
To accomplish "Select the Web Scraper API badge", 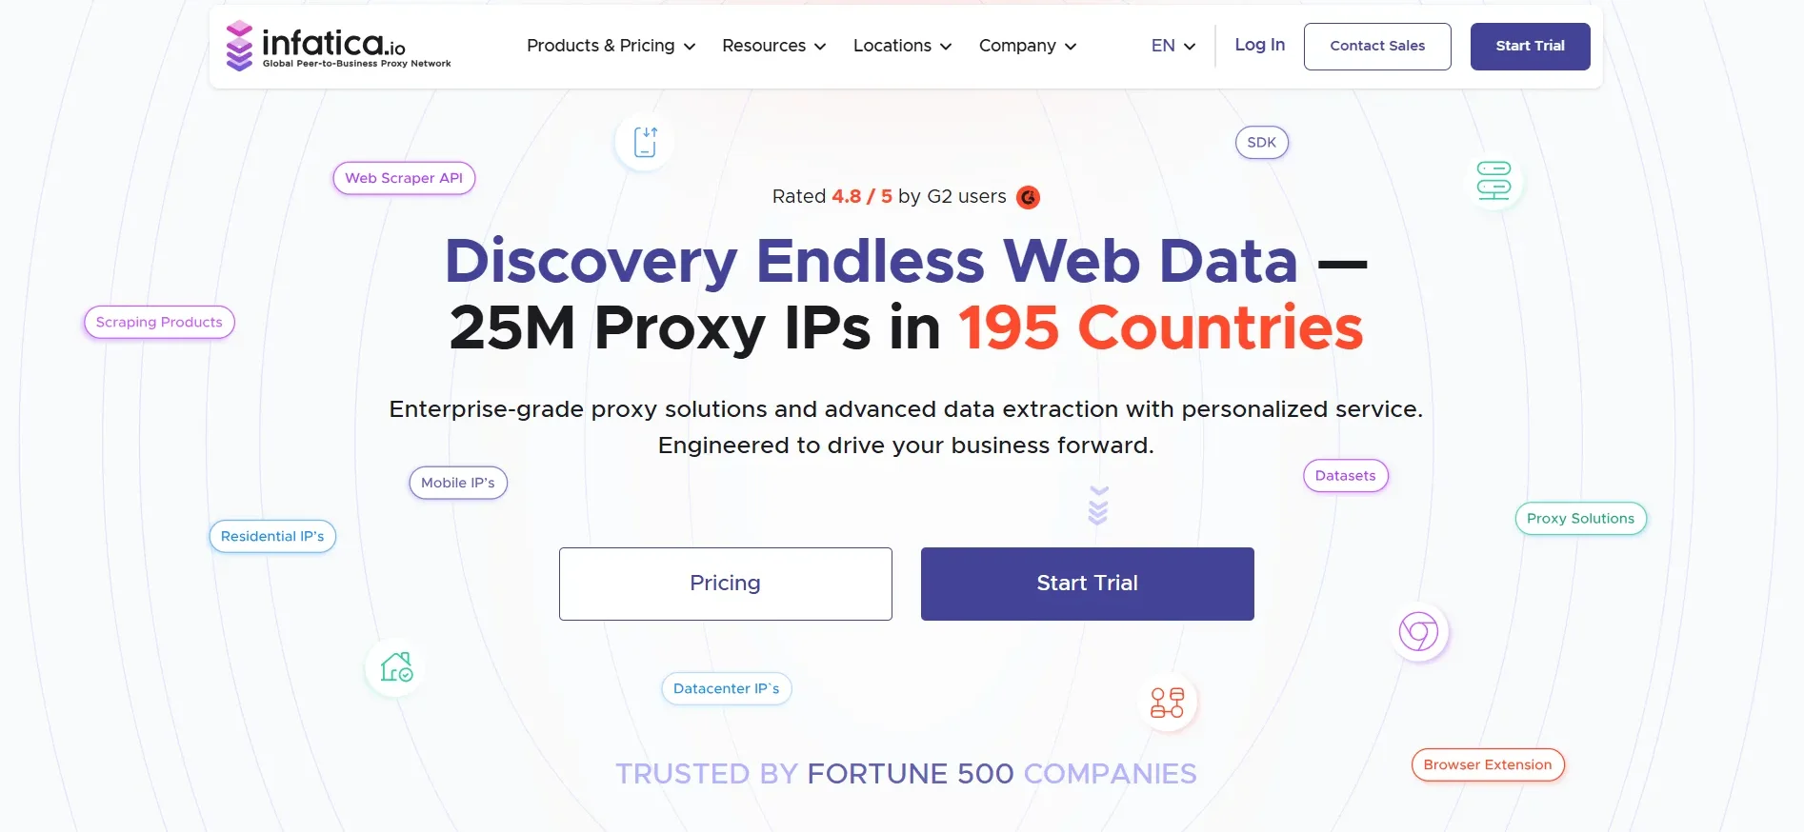I will (403, 178).
